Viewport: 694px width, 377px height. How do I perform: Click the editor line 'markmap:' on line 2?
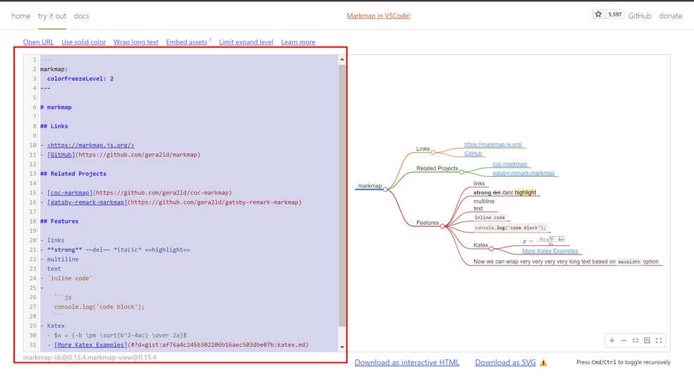click(54, 69)
